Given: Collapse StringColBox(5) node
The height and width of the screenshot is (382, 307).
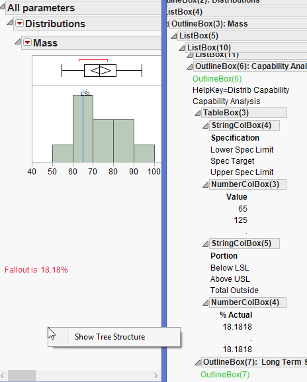Looking at the screenshot, I should (206, 243).
